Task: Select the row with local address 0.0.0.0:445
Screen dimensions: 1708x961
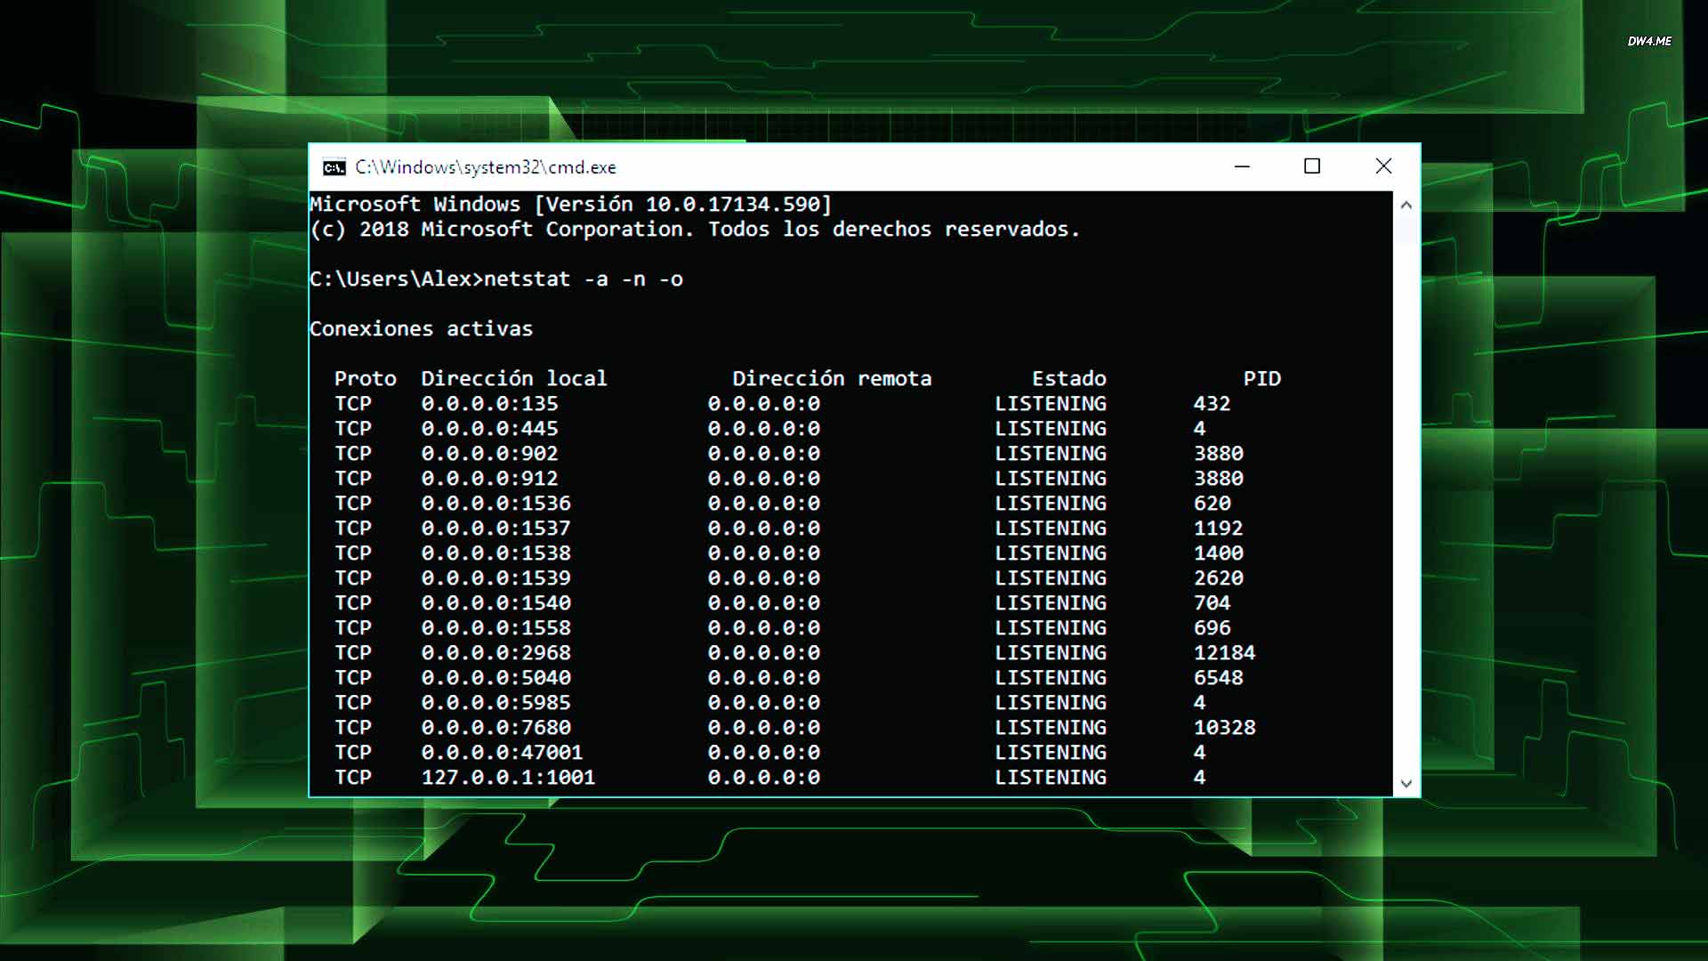Action: click(x=490, y=428)
